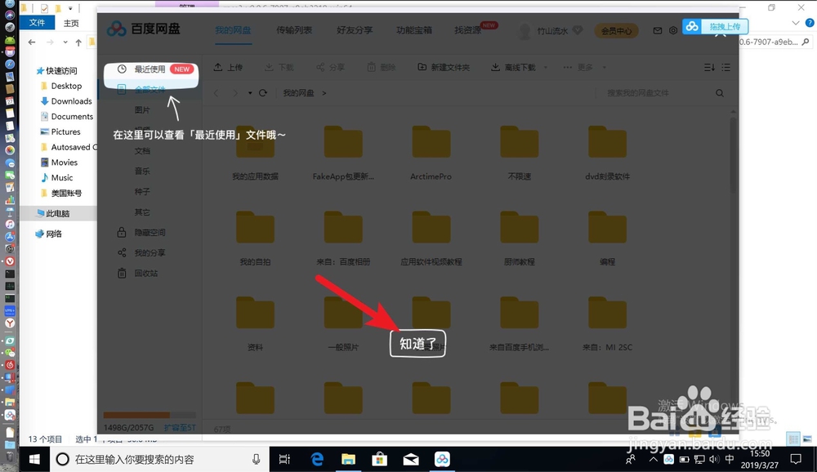Go forward using the Netdisk forward arrow
Viewport: 817px width, 472px height.
click(235, 93)
